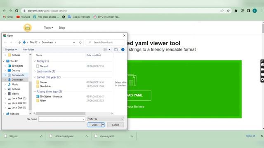Open view options dropdown arrow
This screenshot has height=148, width=264.
pyautogui.click(x=109, y=49)
